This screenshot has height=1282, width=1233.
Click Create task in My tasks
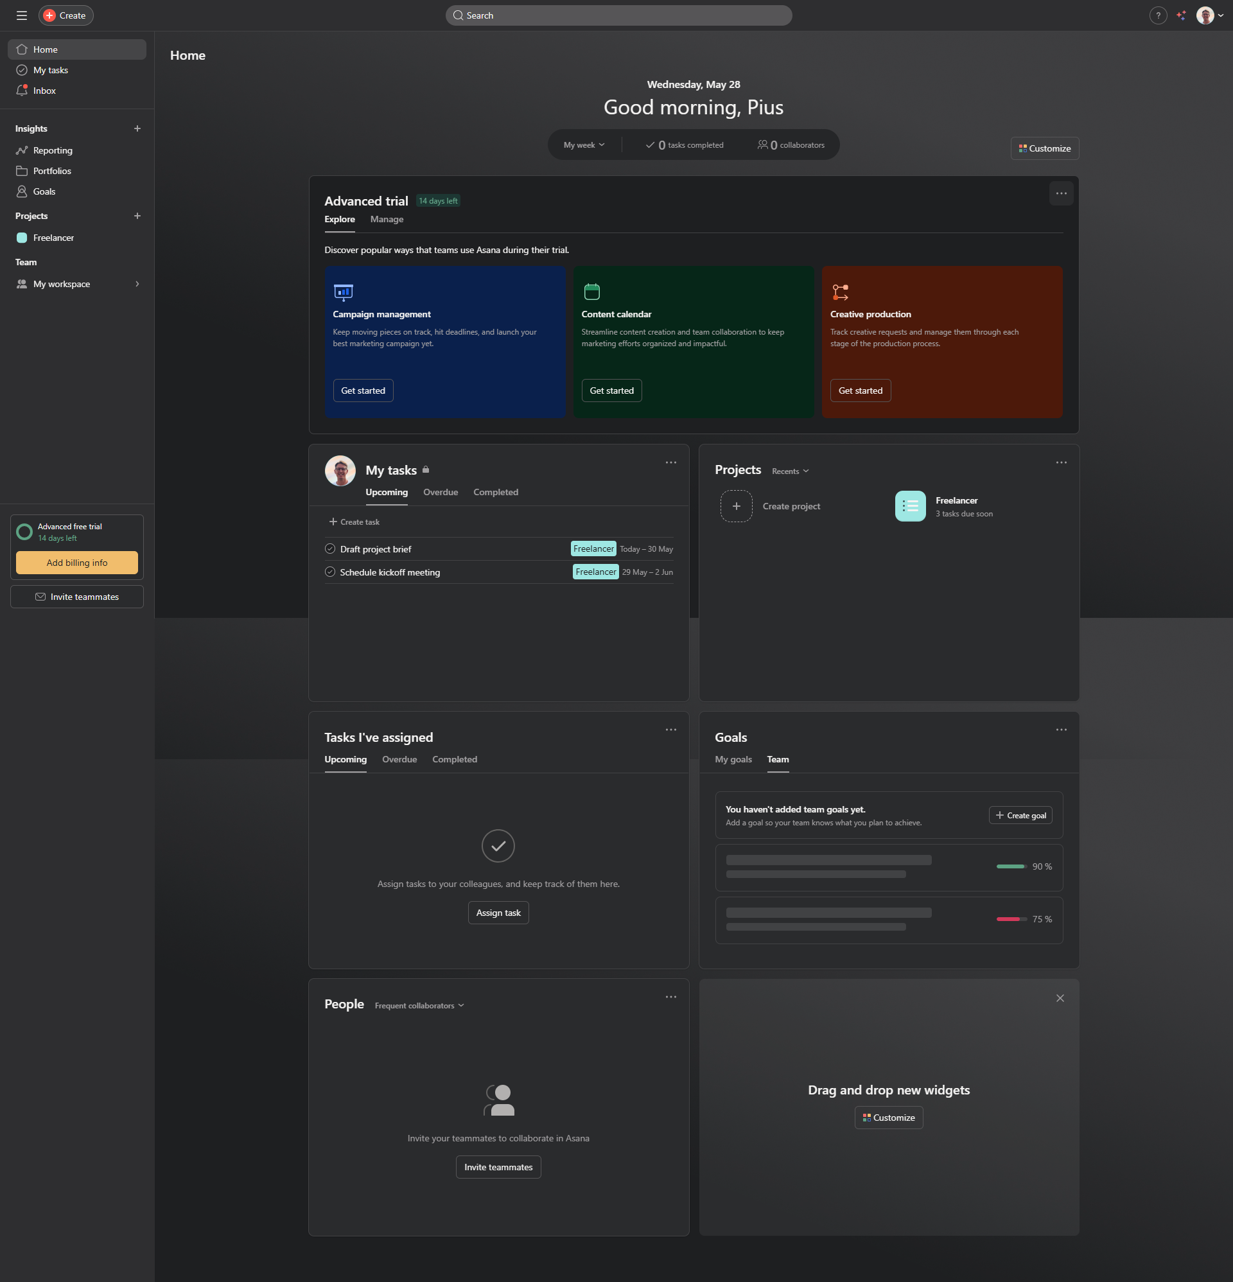[354, 522]
